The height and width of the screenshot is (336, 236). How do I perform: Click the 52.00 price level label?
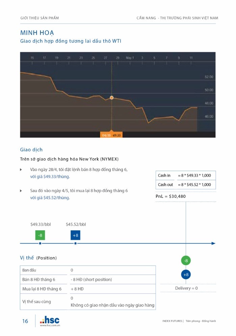click(209, 77)
